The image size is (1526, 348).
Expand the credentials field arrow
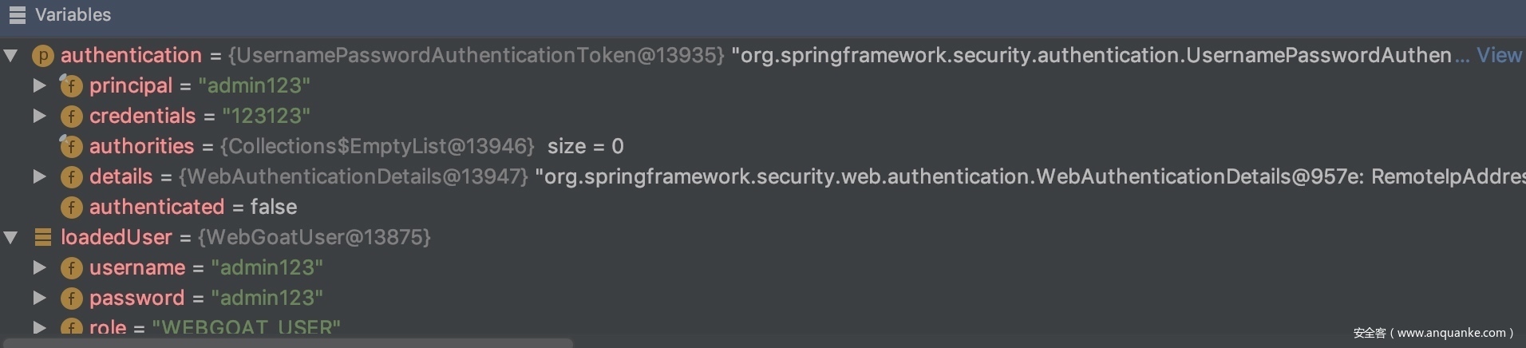click(39, 116)
